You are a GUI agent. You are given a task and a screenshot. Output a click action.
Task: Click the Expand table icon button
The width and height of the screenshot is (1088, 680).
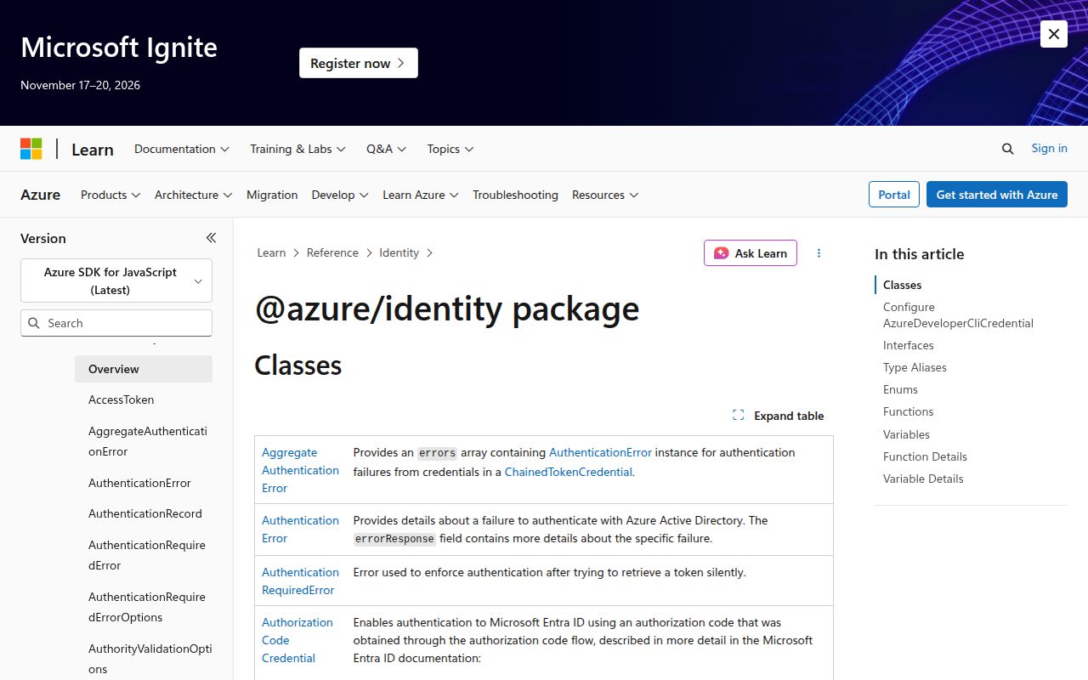pos(779,416)
